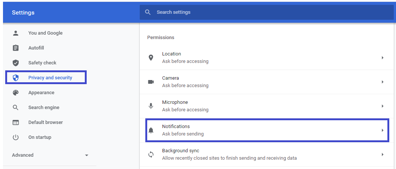Open Camera permission using its chevron arrow
This screenshot has width=396, height=169.
(383, 82)
